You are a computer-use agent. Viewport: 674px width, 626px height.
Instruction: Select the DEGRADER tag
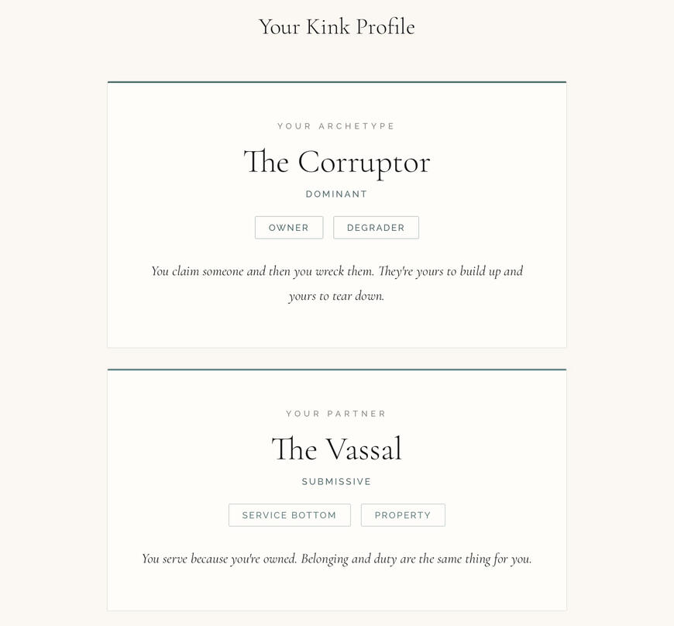[x=376, y=228]
